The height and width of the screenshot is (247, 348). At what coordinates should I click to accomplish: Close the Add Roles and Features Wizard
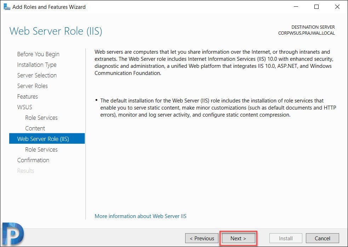tap(337, 7)
